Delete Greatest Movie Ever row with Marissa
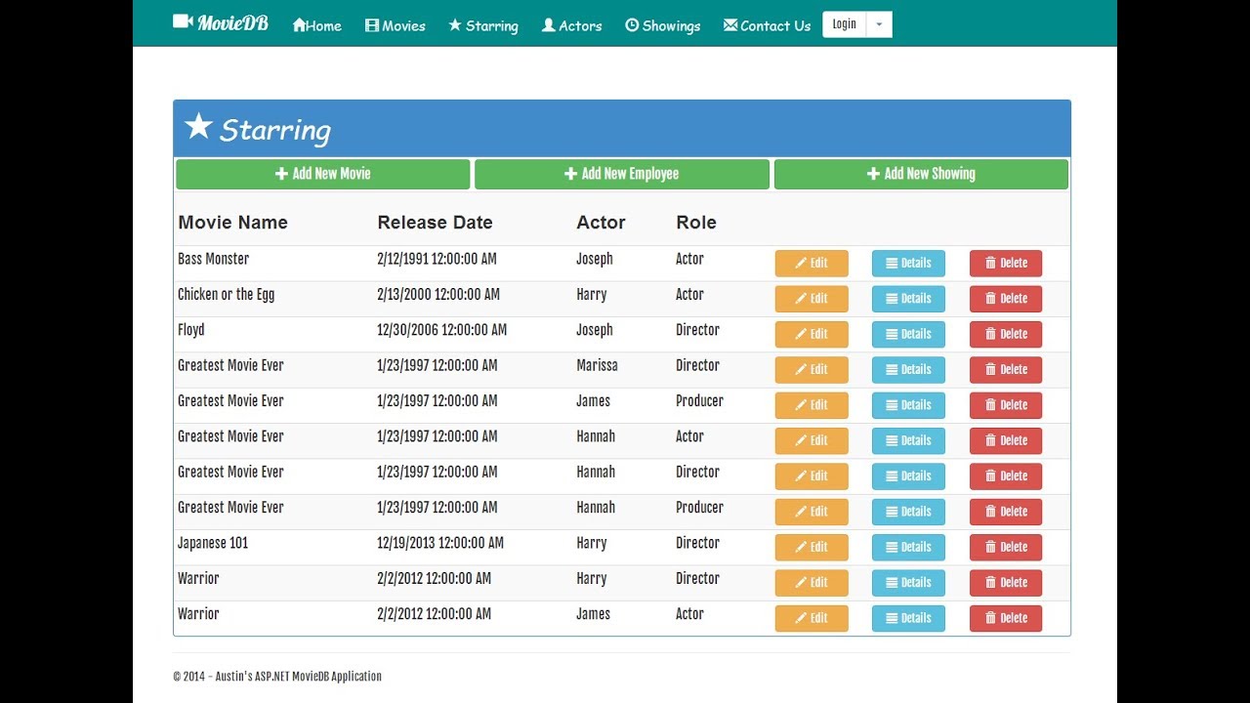Image resolution: width=1250 pixels, height=703 pixels. (x=1006, y=370)
